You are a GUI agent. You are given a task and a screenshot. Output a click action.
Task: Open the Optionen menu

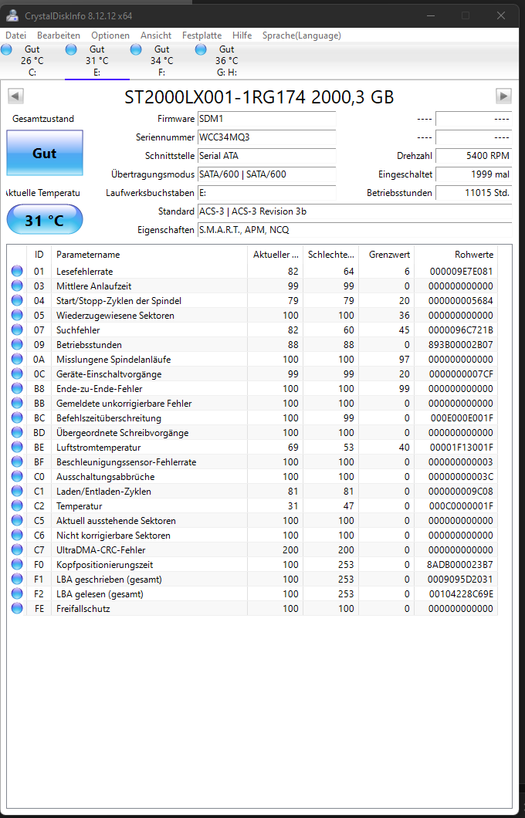coord(110,35)
